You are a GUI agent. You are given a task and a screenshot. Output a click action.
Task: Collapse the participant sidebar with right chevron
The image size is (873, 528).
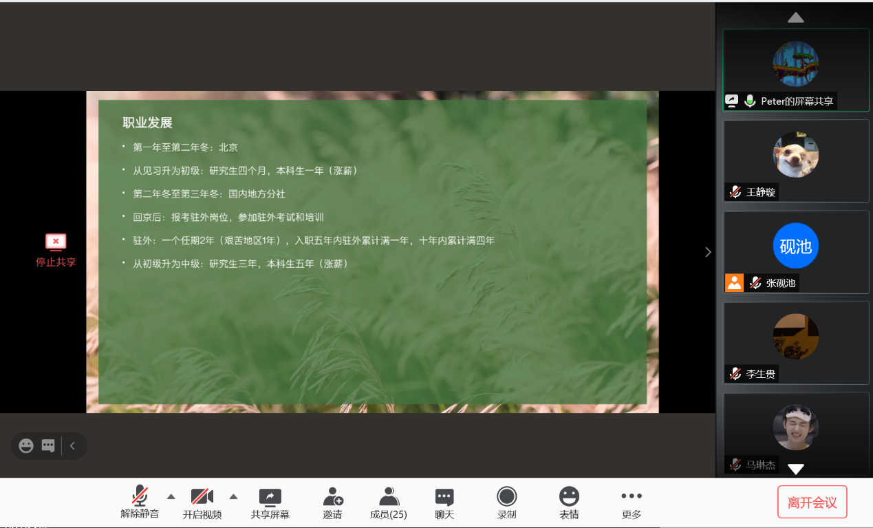(x=708, y=252)
